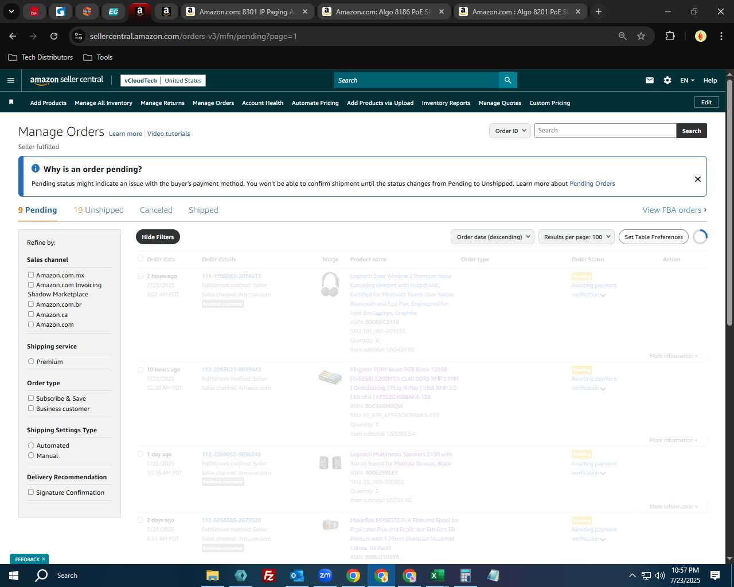Image resolution: width=734 pixels, height=587 pixels.
Task: Open the Order date (descending) sort dropdown
Action: (493, 237)
